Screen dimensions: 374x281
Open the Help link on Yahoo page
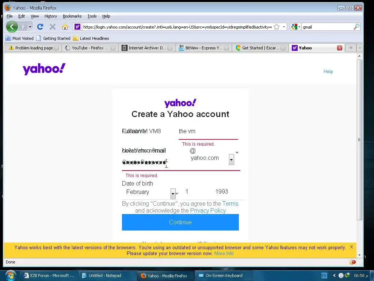click(328, 71)
